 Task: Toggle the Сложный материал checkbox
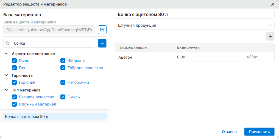click(14, 104)
